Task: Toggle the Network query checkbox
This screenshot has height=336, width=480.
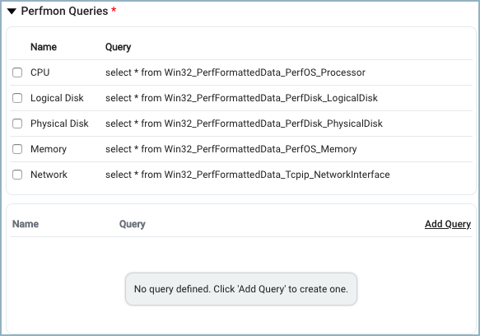Action: (x=17, y=175)
